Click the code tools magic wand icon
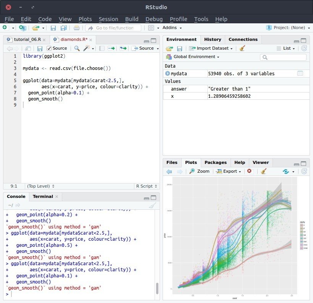 (86, 48)
